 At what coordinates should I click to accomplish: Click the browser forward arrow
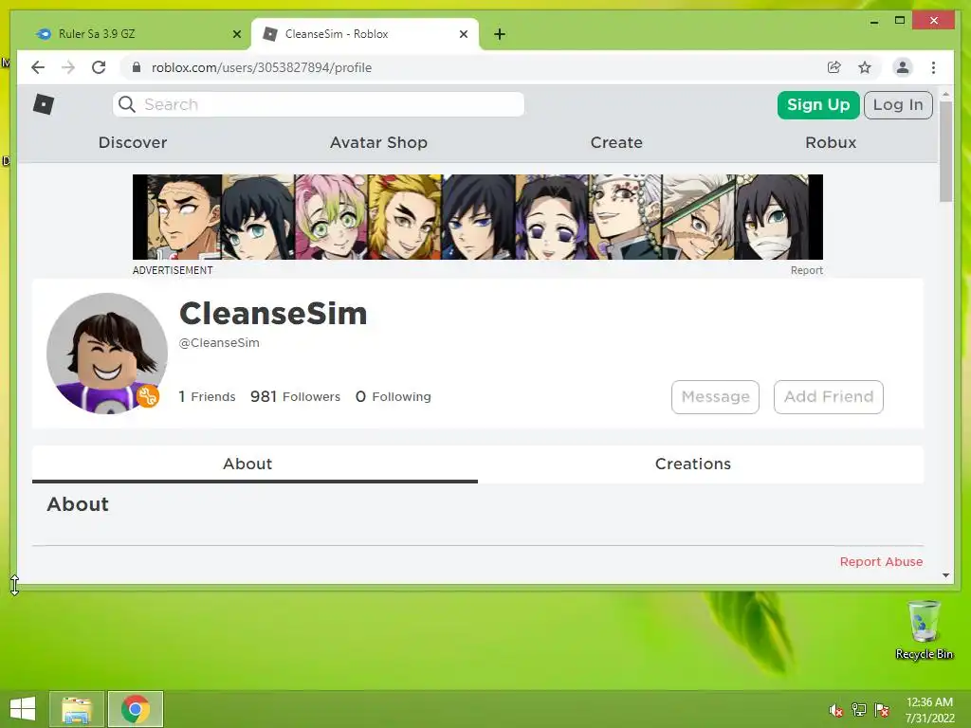pyautogui.click(x=68, y=67)
